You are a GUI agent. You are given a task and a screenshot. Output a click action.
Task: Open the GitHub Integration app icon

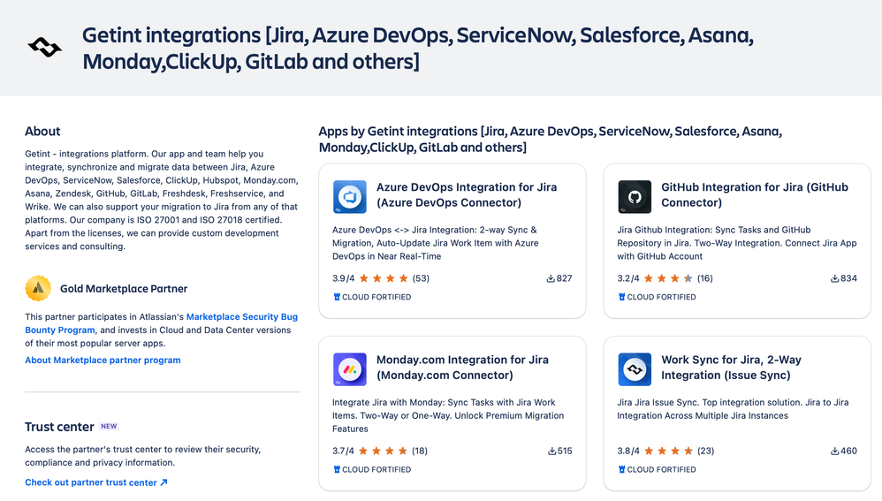pyautogui.click(x=635, y=197)
